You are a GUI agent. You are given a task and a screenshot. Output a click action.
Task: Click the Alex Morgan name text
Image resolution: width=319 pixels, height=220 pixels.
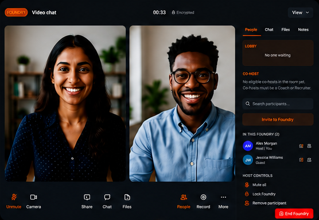click(266, 143)
